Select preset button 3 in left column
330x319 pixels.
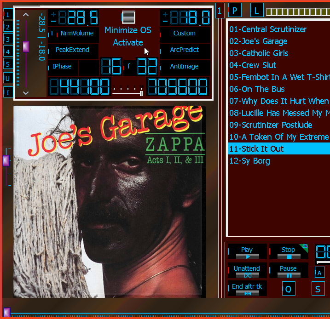[8, 40]
